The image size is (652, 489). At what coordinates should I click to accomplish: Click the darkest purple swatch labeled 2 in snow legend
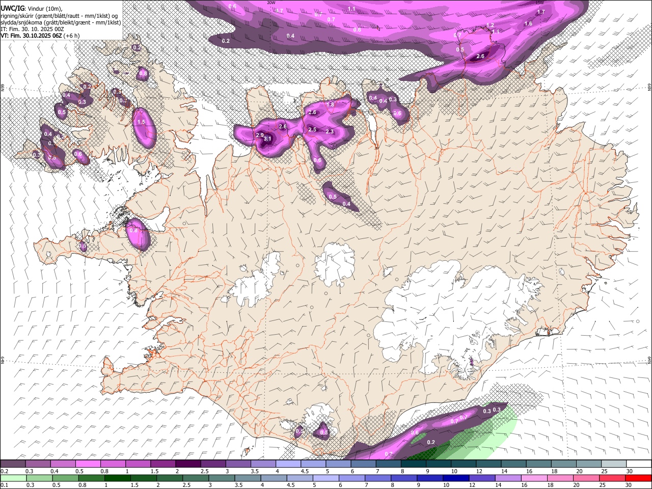point(188,464)
